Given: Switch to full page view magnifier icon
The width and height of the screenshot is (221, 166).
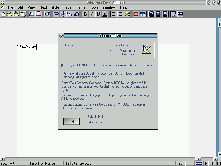Looking at the screenshot, I should pos(47,14).
